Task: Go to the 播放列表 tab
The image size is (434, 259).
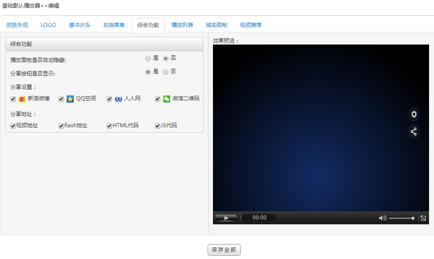Action: pos(182,25)
